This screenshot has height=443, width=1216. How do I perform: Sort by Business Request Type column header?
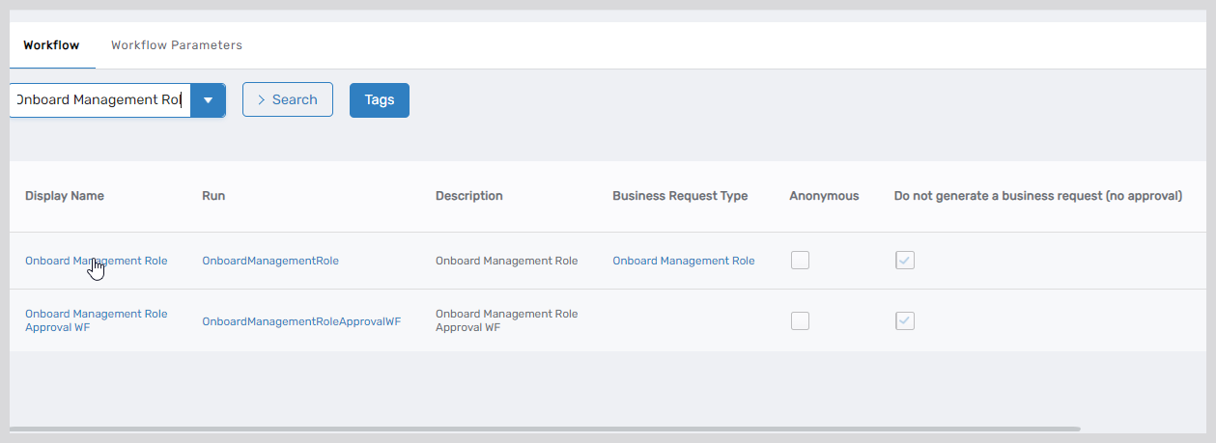tap(680, 196)
